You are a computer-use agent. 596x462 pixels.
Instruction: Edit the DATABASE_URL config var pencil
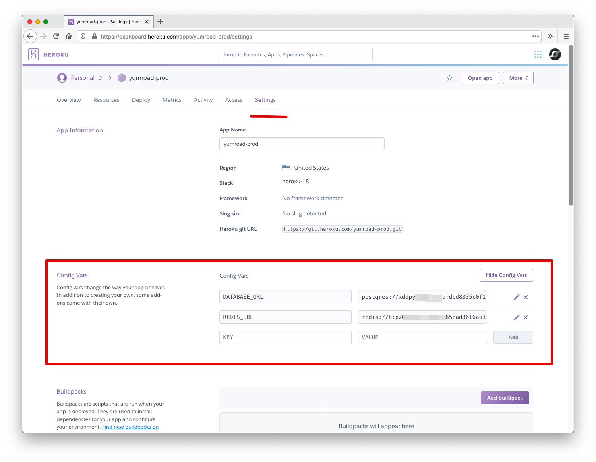(517, 297)
